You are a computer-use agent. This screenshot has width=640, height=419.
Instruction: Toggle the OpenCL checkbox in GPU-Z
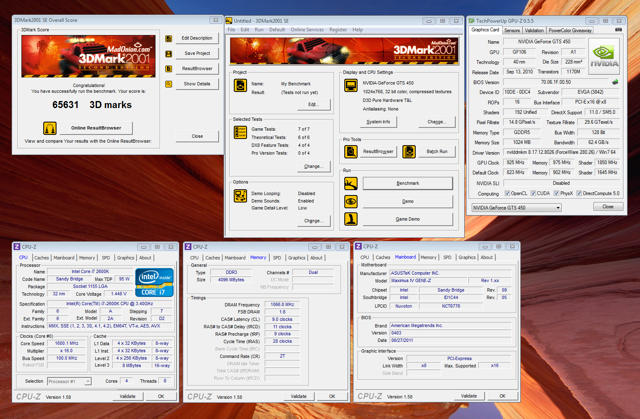point(508,193)
